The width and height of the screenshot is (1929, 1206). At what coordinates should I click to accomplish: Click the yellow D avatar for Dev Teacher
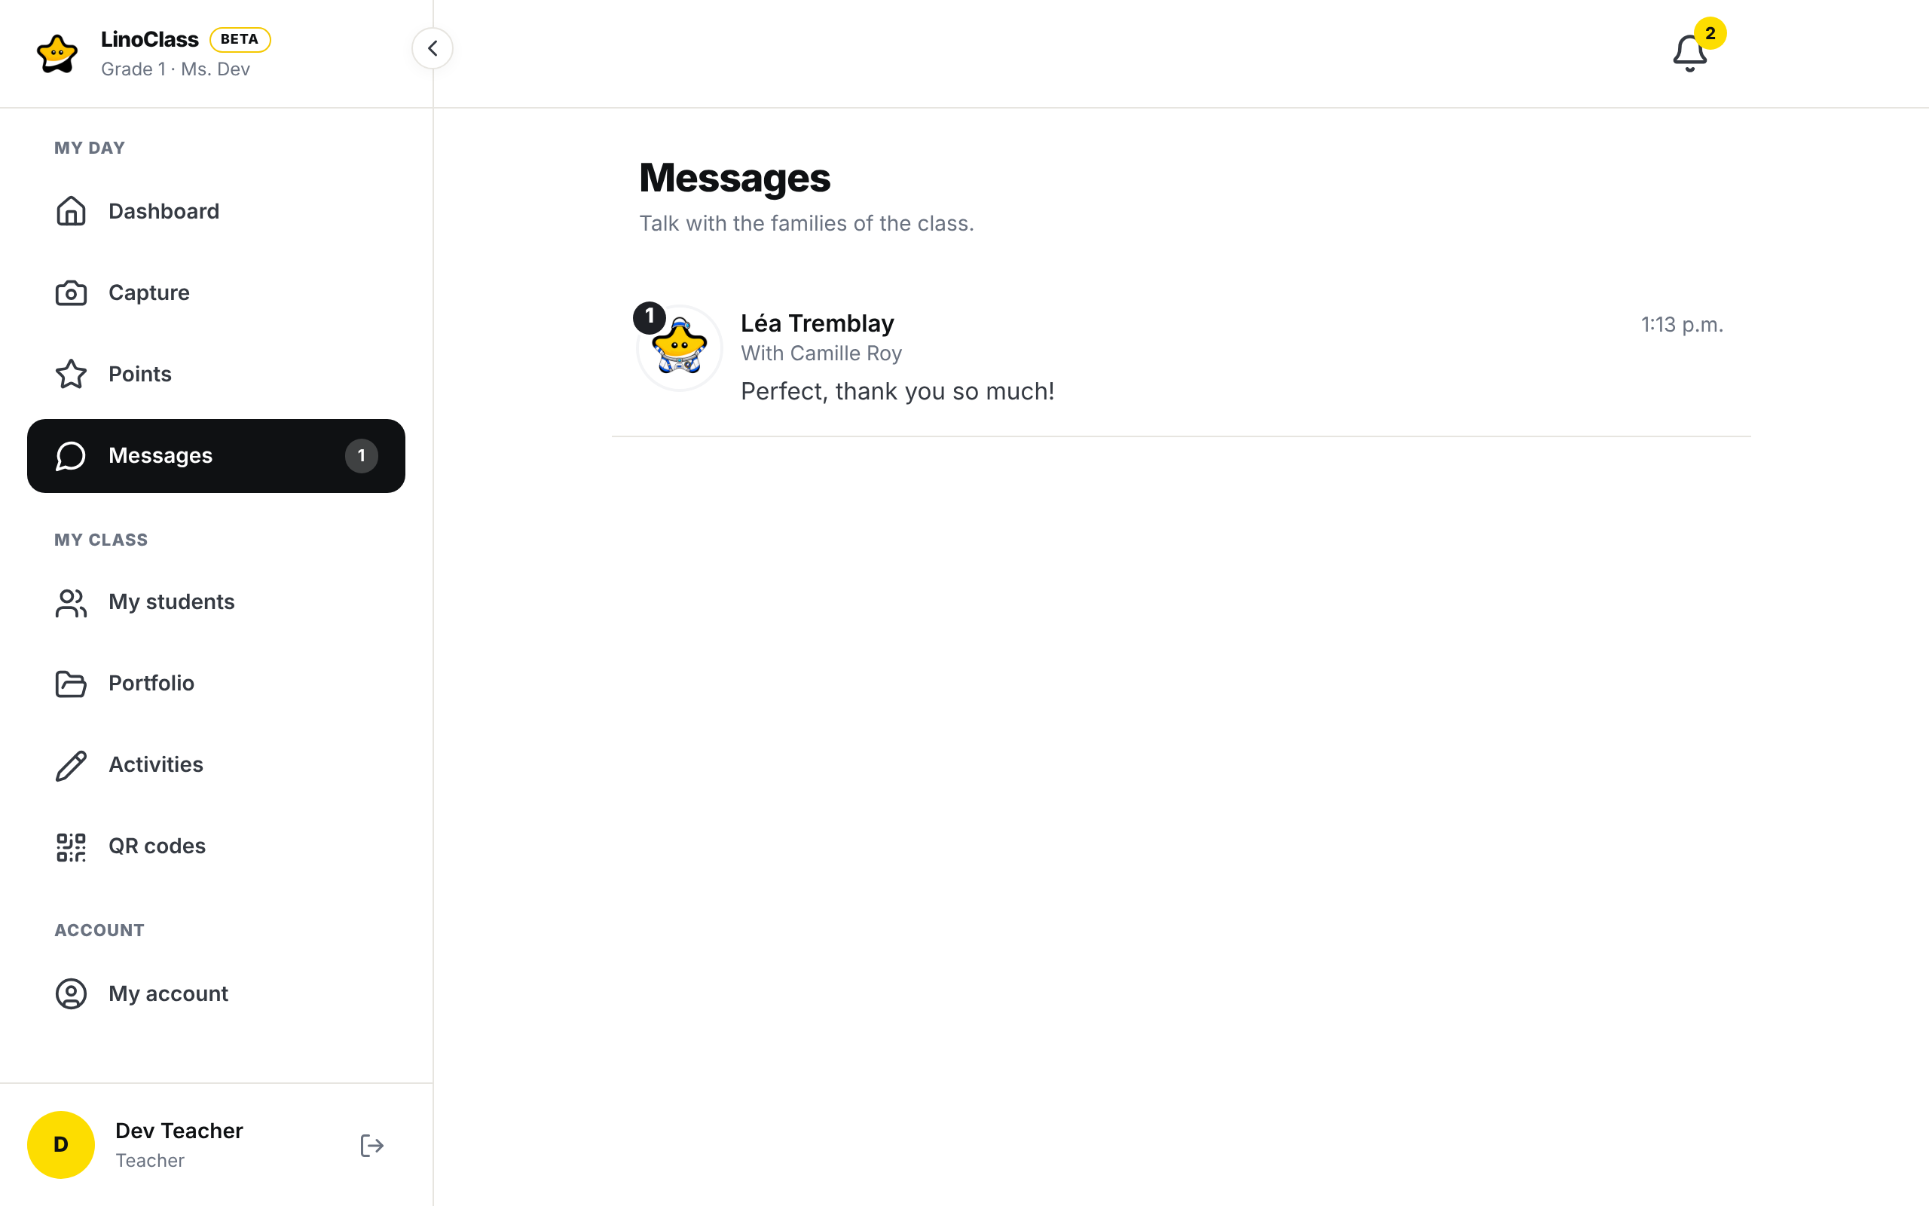point(60,1145)
